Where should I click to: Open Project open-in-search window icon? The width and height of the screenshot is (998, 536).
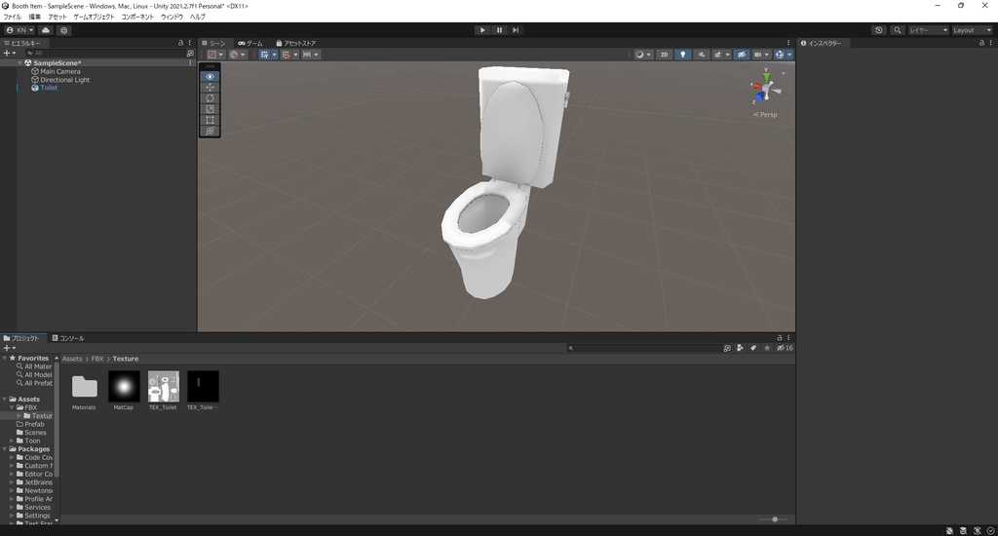(x=727, y=348)
